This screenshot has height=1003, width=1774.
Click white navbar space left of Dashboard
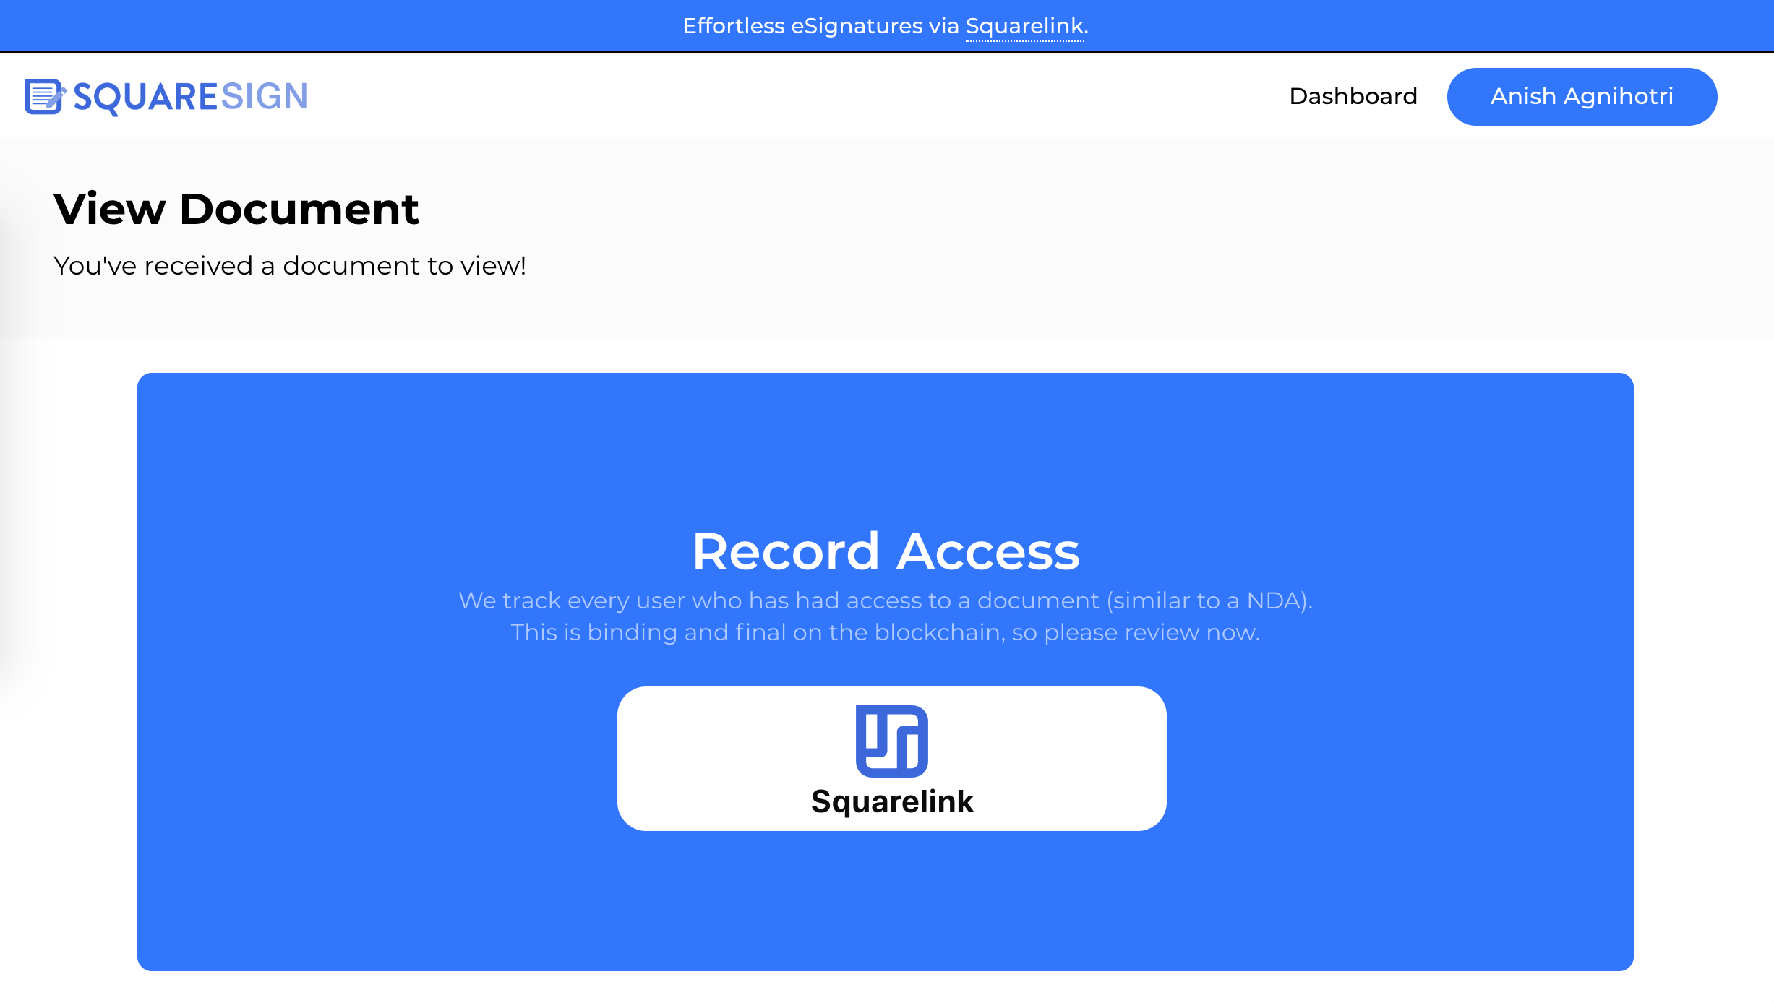[x=795, y=96]
